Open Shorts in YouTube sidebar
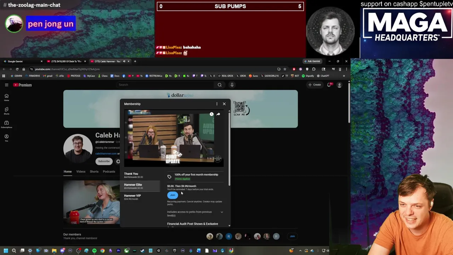This screenshot has width=453, height=255. click(6, 111)
